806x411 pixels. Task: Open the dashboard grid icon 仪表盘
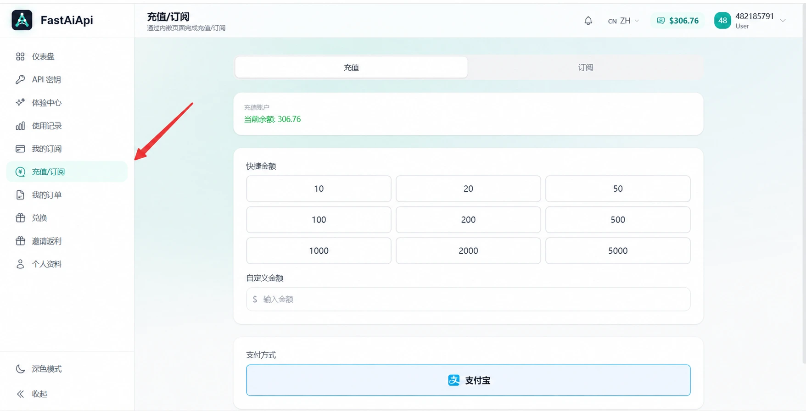point(20,56)
